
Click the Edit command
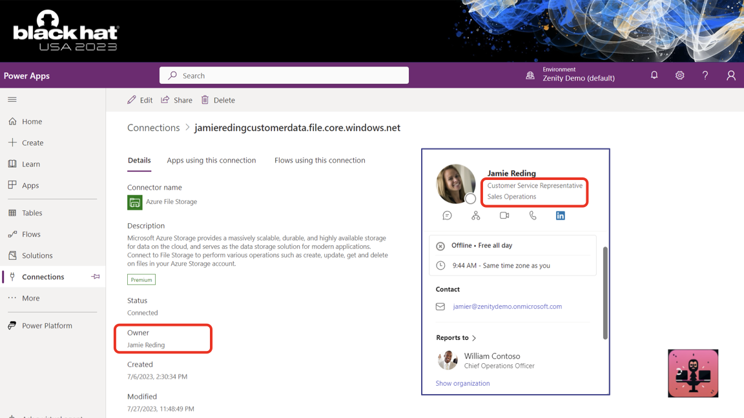click(140, 100)
